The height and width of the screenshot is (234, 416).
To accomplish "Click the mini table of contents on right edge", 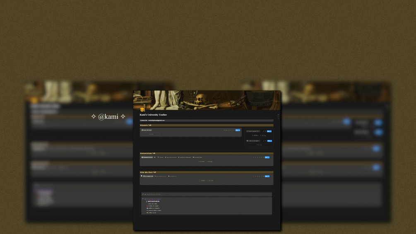I will (x=278, y=117).
